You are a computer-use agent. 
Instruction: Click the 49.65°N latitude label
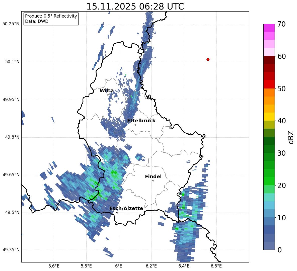pos(11,174)
